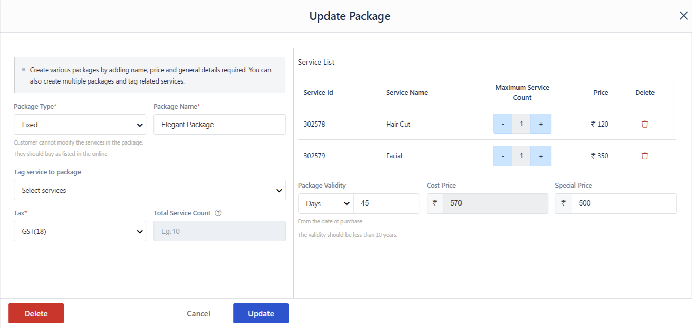Click the ₹ 120 price cell
This screenshot has width=692, height=328.
coord(600,124)
